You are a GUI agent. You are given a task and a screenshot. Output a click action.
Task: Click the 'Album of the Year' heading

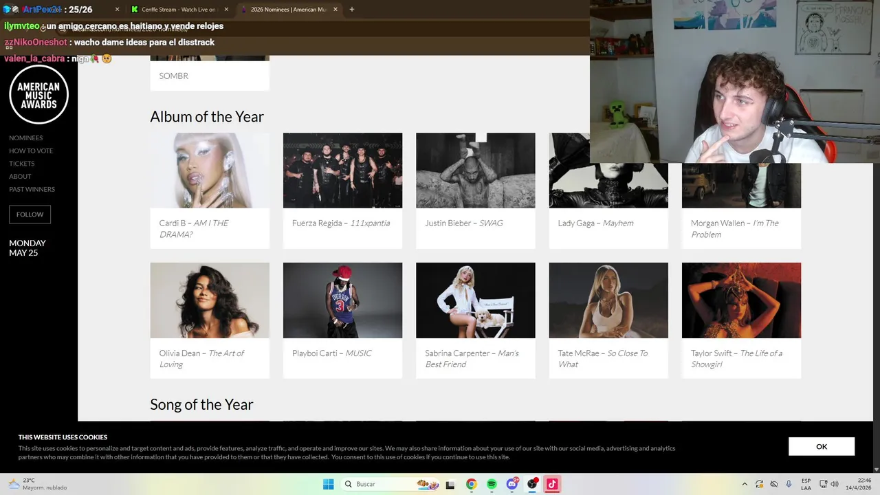207,117
